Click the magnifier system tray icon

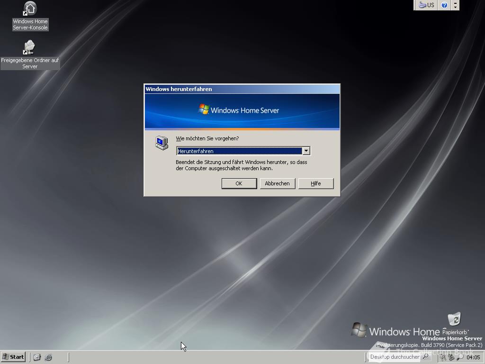[460, 357]
